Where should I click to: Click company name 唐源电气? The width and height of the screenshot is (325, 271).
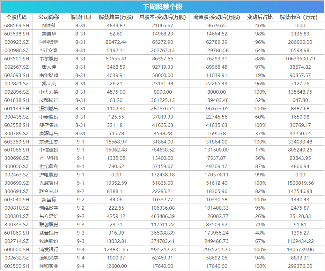click(49, 134)
